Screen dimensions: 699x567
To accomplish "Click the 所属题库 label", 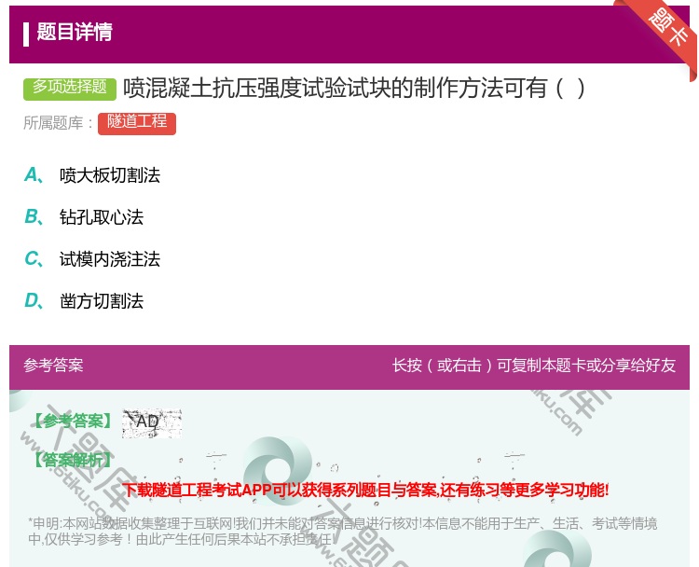I will coord(59,123).
